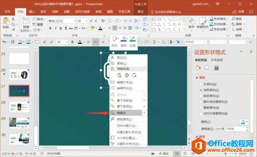
Task: Open the Format (格式) drawing tools tab
Action: 141,12
